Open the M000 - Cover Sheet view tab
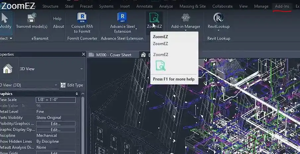The image size is (300, 154). coord(113,55)
